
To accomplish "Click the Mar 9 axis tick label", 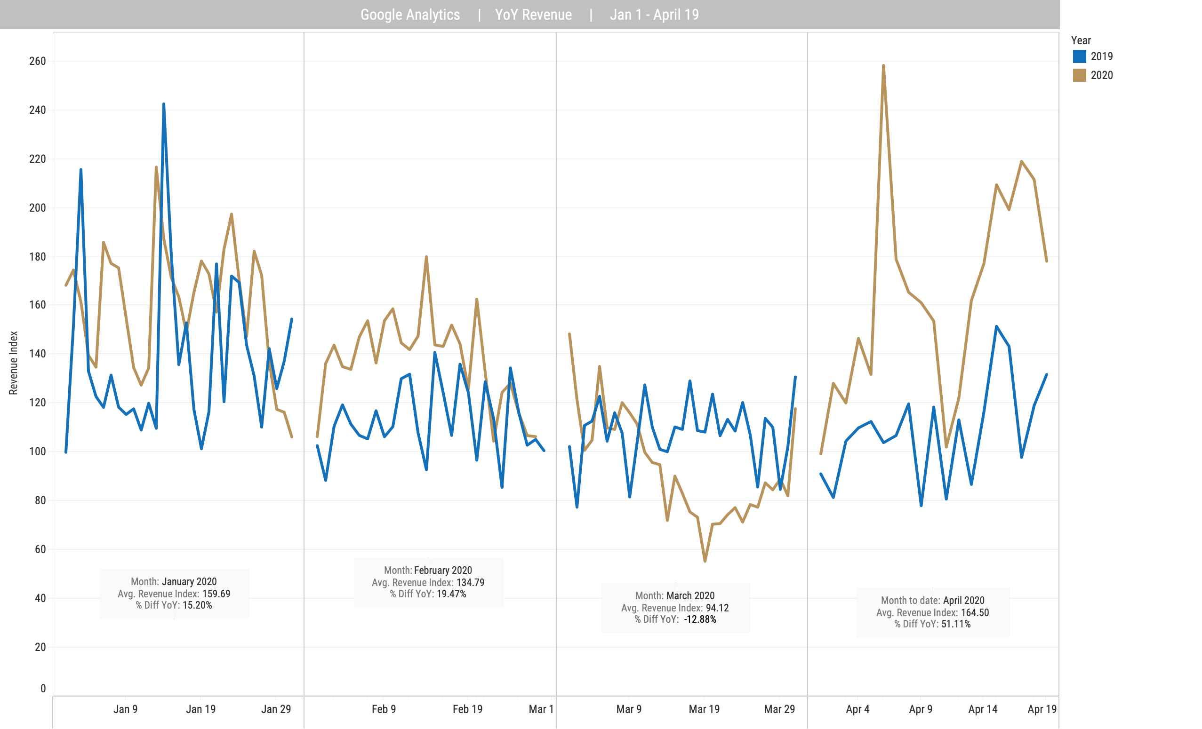I will point(629,710).
